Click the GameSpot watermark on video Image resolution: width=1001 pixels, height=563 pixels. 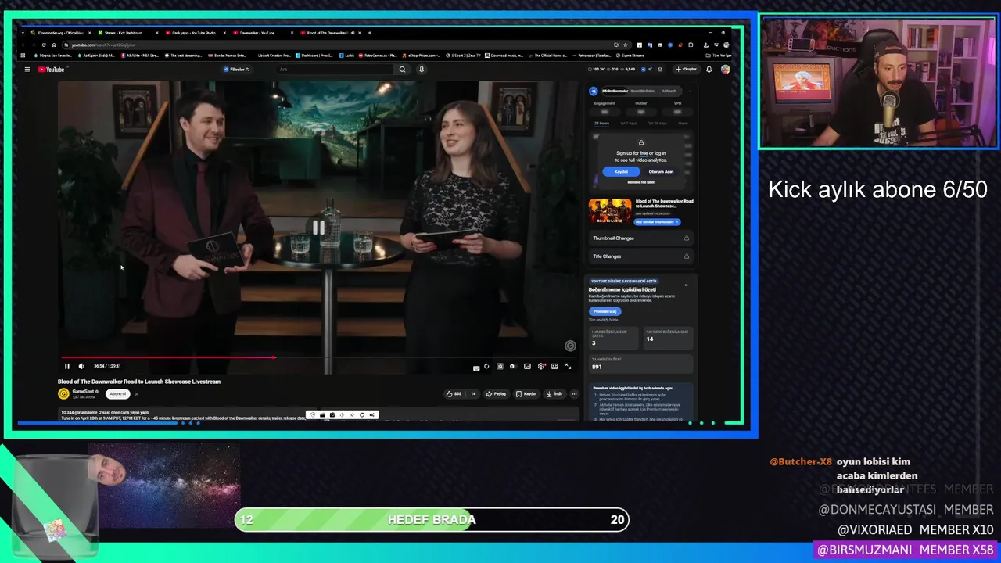pos(570,346)
